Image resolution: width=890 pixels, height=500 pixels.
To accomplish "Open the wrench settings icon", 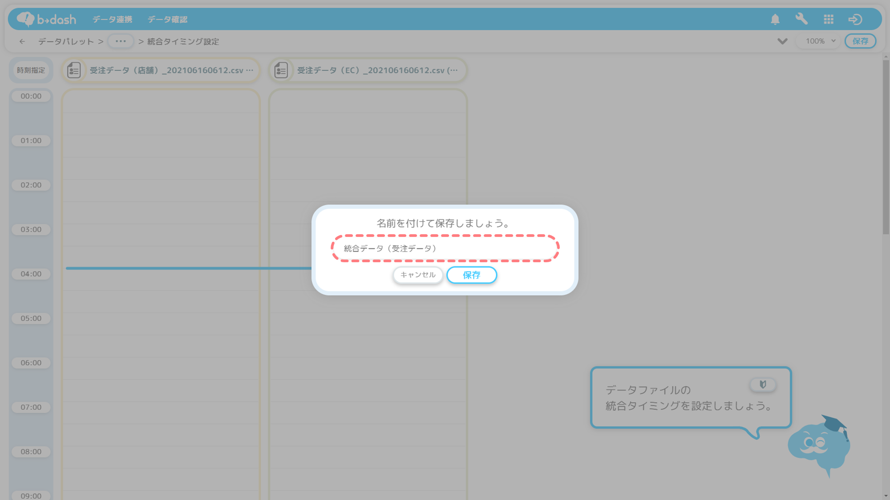I will [x=801, y=19].
